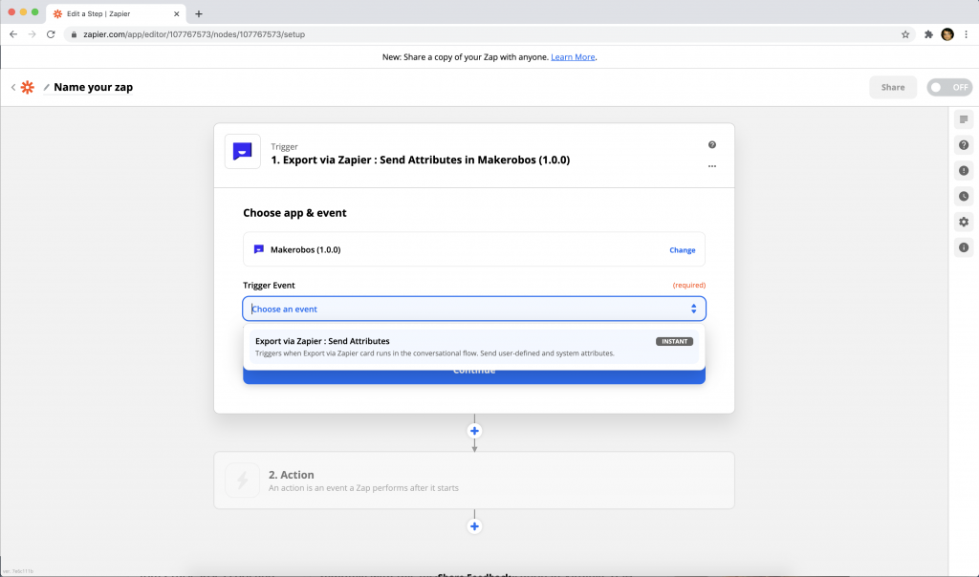
Task: Click the Choose an event input field
Action: pyautogui.click(x=474, y=309)
